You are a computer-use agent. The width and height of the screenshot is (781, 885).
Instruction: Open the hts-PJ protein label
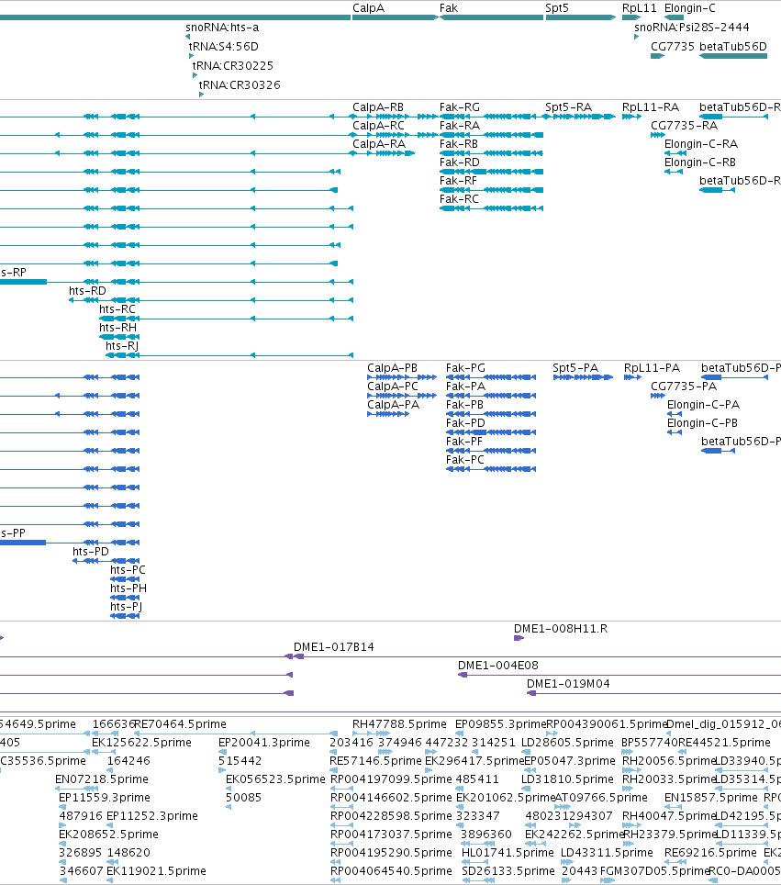pyautogui.click(x=127, y=607)
